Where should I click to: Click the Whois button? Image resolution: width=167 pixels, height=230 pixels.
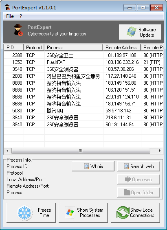[x=93, y=166]
